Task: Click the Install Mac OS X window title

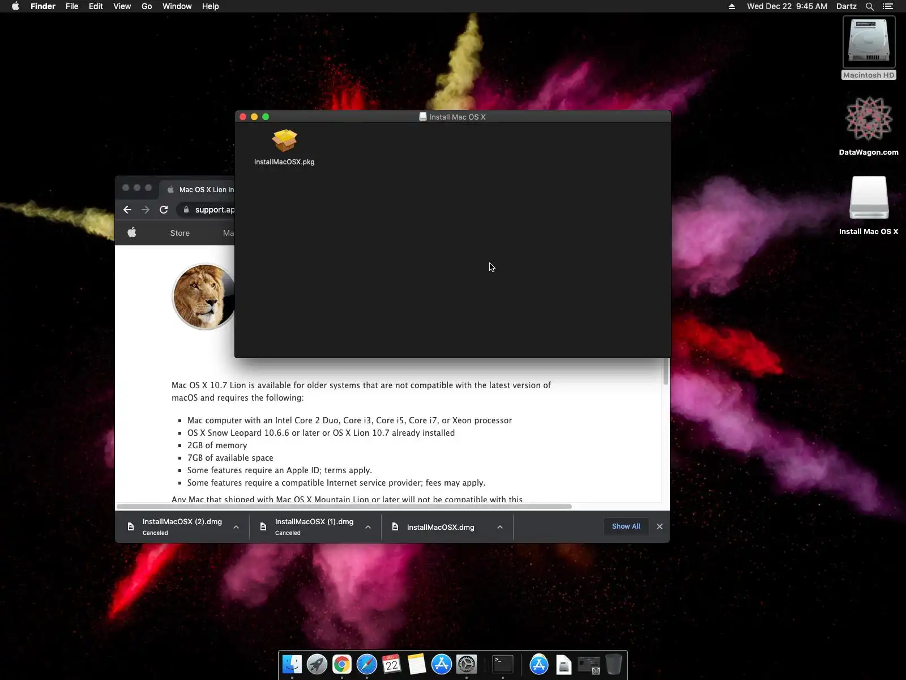Action: click(458, 117)
